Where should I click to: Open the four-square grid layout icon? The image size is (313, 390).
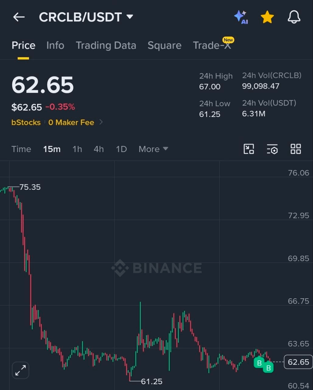tap(296, 149)
